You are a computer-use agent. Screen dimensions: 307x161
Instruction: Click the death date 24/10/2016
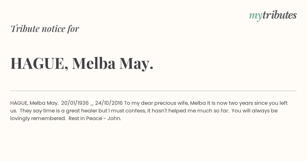(109, 103)
